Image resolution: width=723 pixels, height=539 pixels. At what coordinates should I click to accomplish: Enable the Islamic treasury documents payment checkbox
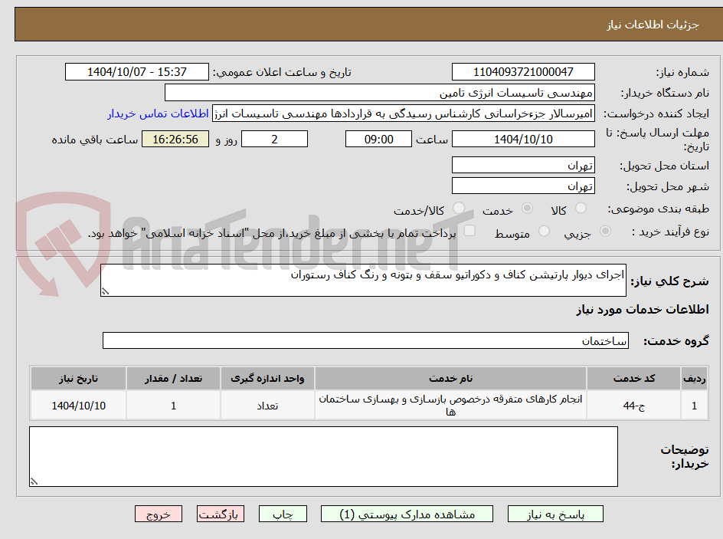[469, 228]
